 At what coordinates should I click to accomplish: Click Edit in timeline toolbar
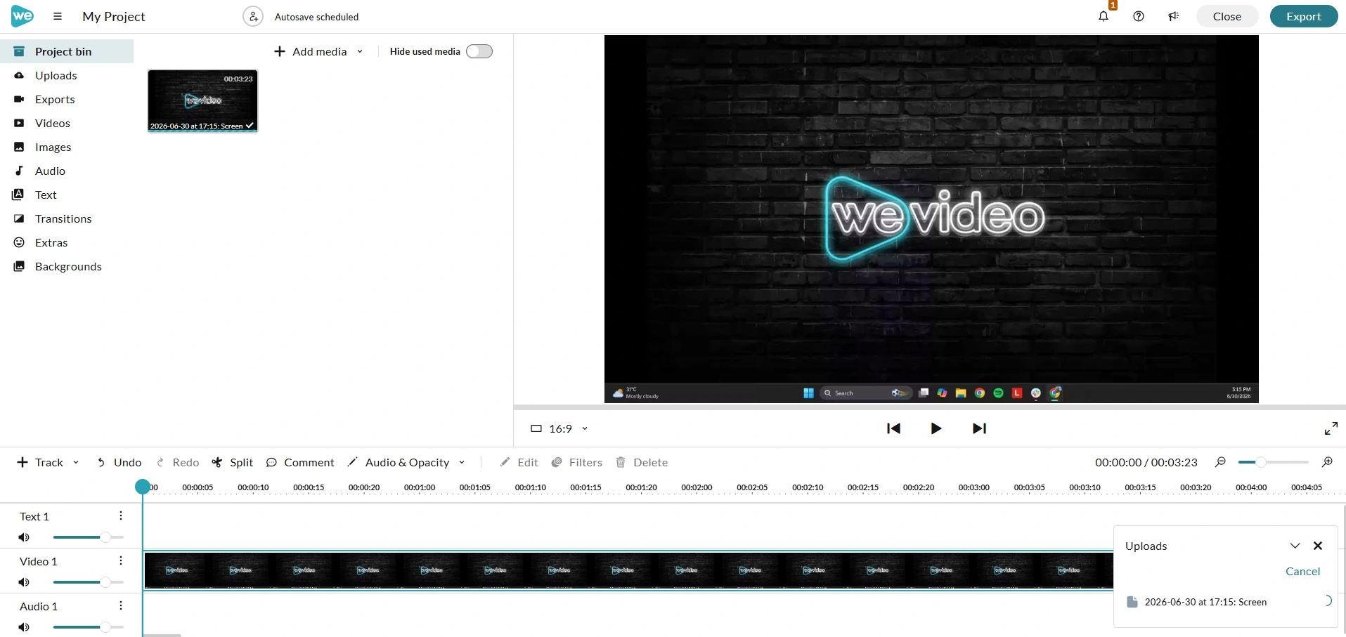coord(519,462)
